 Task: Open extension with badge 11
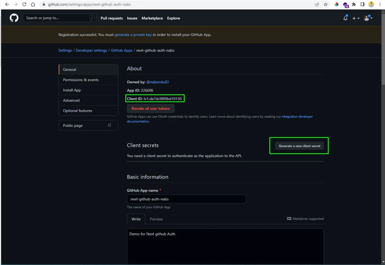[x=345, y=5]
